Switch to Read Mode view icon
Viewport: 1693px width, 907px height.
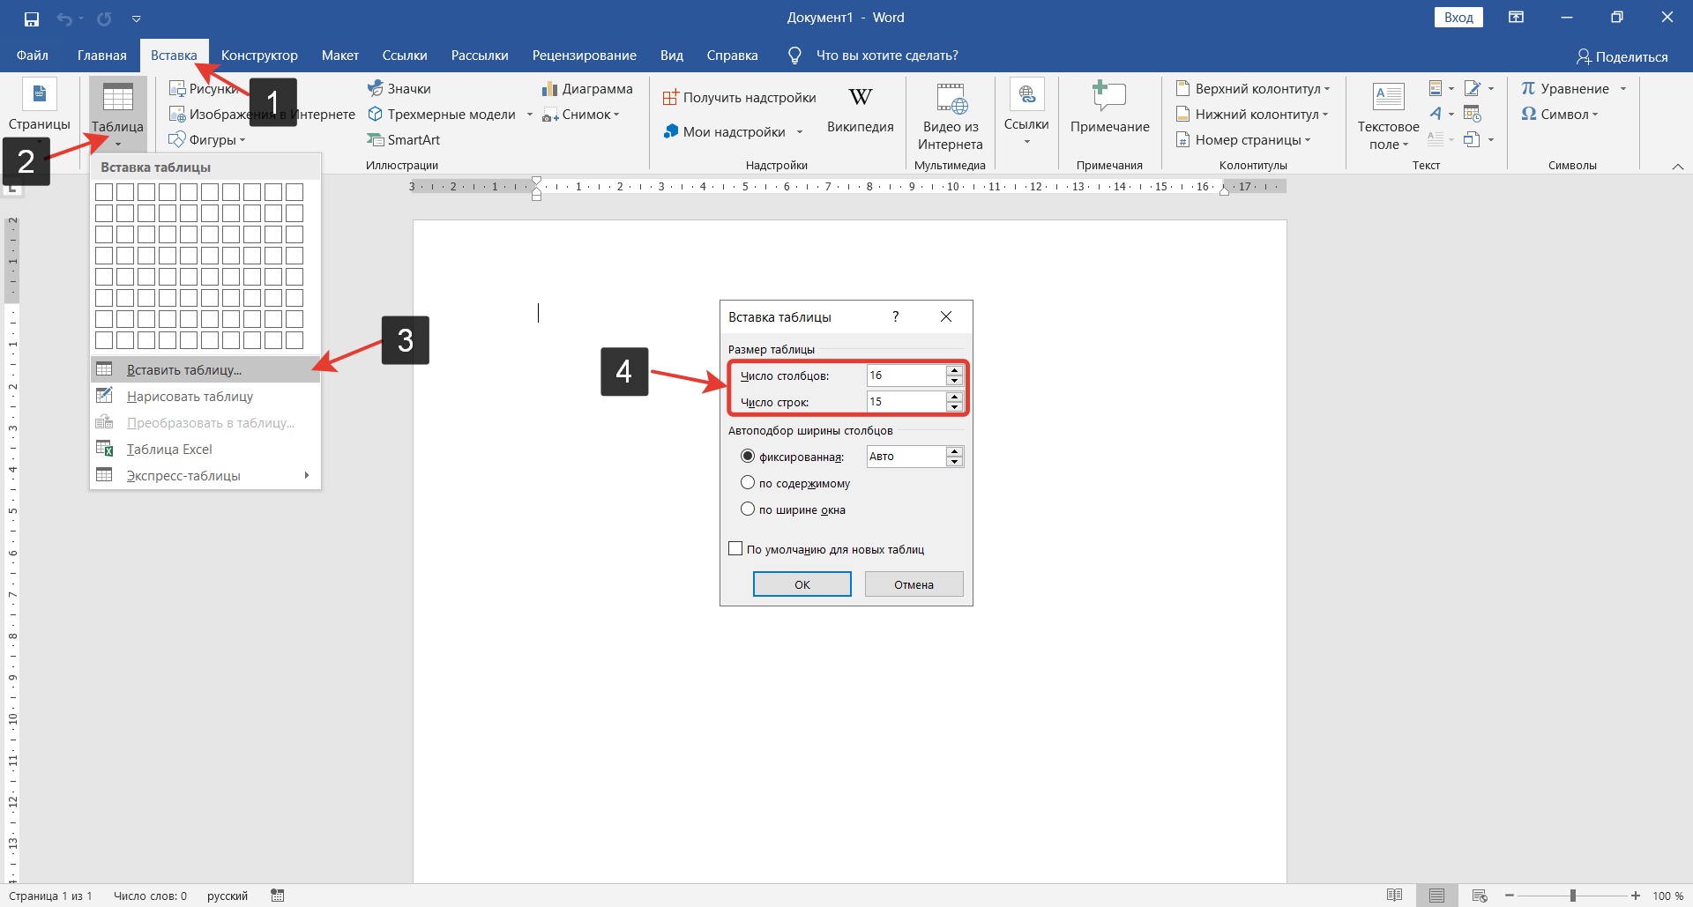[x=1394, y=896]
